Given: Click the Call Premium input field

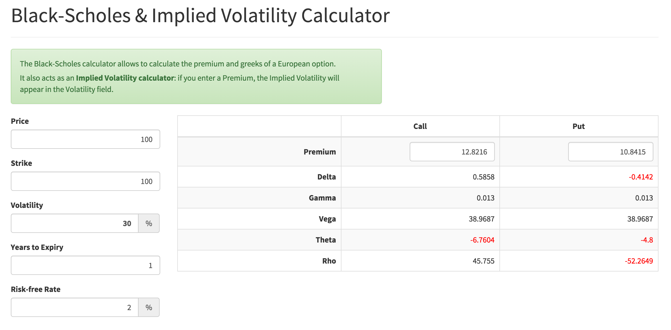Looking at the screenshot, I should [x=452, y=152].
